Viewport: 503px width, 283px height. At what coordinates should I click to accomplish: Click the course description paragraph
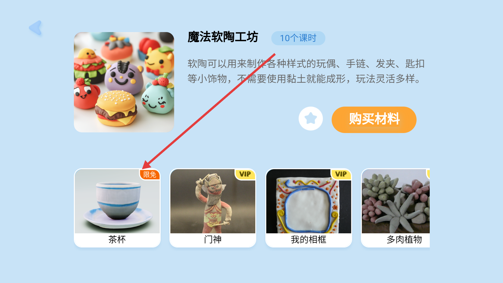click(x=306, y=71)
